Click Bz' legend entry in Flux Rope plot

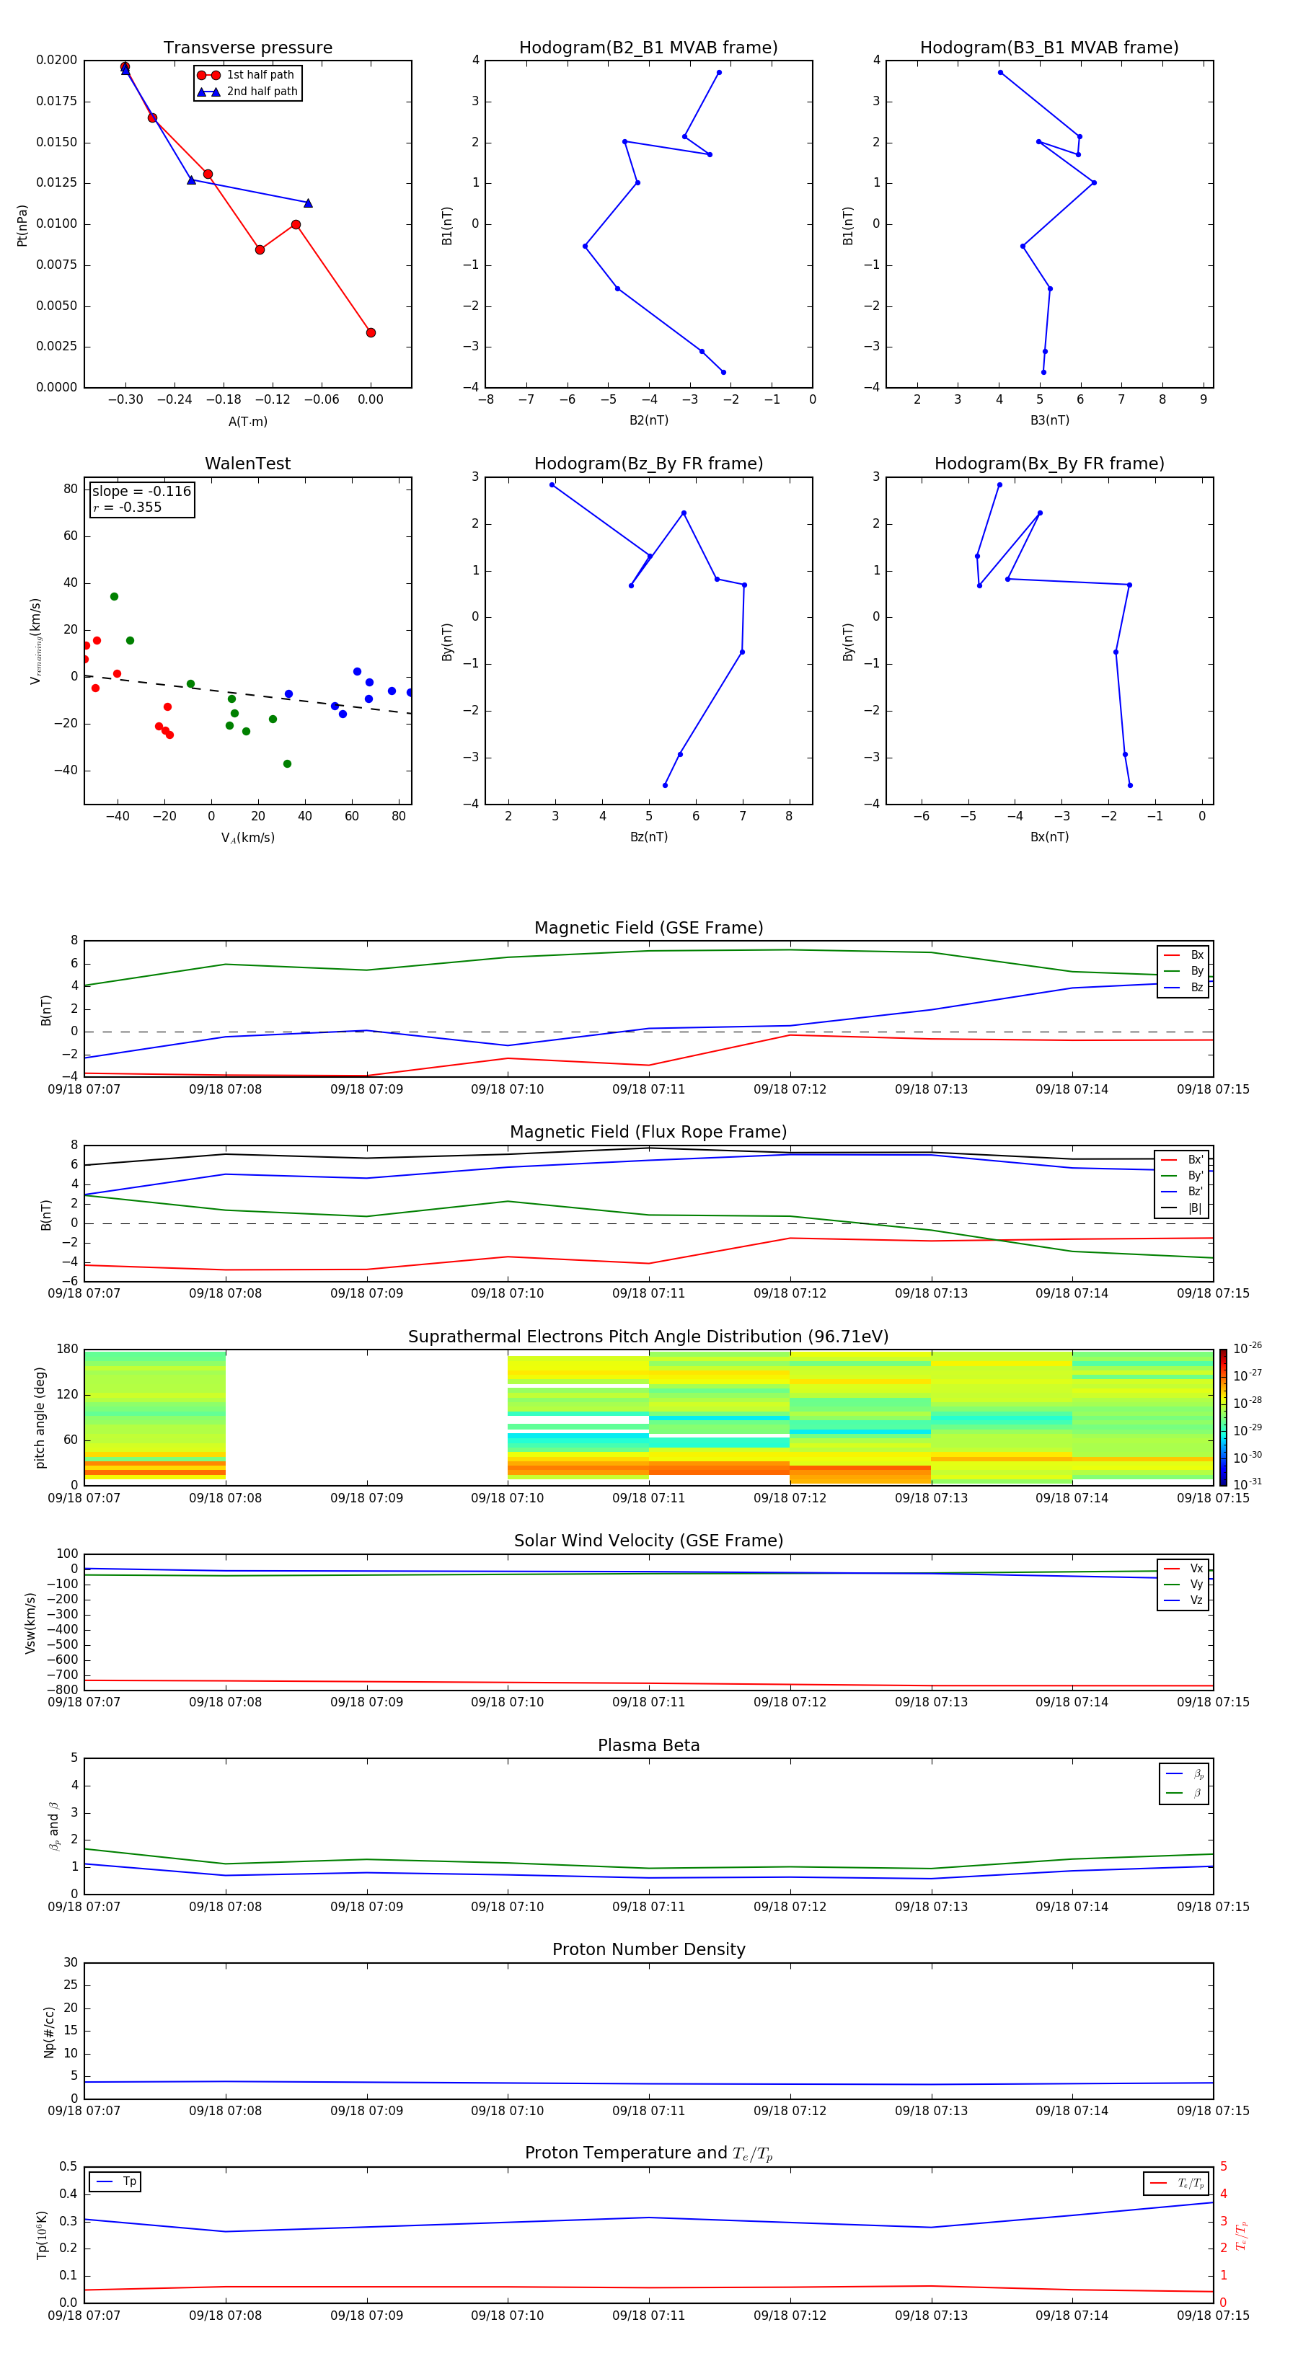click(1183, 1192)
